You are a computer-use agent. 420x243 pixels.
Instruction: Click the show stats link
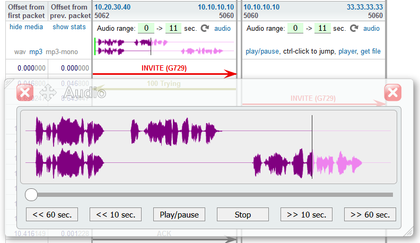point(69,27)
